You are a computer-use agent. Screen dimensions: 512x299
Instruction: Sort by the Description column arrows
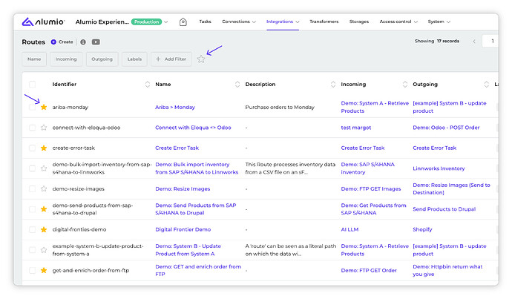pyautogui.click(x=333, y=85)
